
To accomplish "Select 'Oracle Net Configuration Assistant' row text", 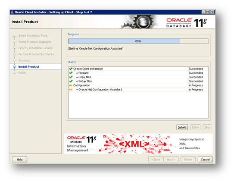I will [100, 90].
